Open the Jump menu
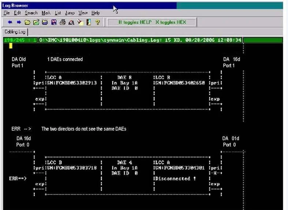Image resolution: width=288 pixels, height=210 pixels. click(x=70, y=13)
